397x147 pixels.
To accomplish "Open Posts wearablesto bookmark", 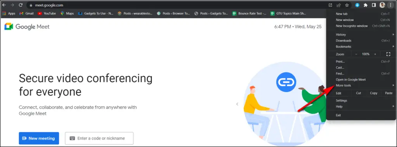I will coord(135,14).
